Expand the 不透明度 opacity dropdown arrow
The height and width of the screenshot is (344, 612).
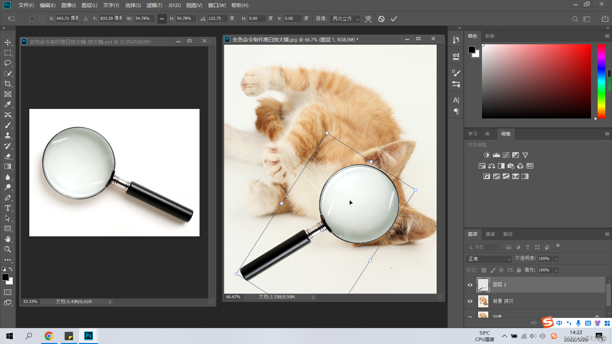(x=557, y=259)
